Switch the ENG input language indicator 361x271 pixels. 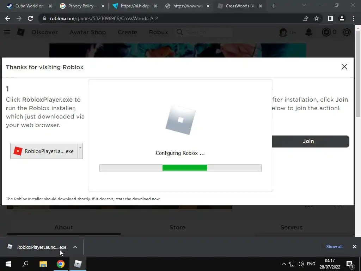click(x=311, y=264)
